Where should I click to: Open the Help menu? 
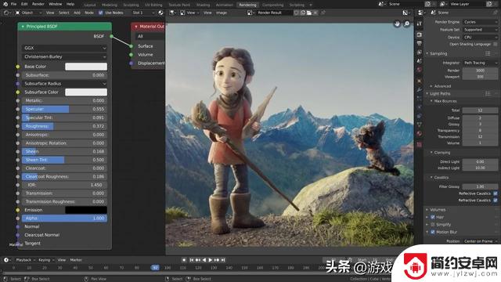click(70, 4)
